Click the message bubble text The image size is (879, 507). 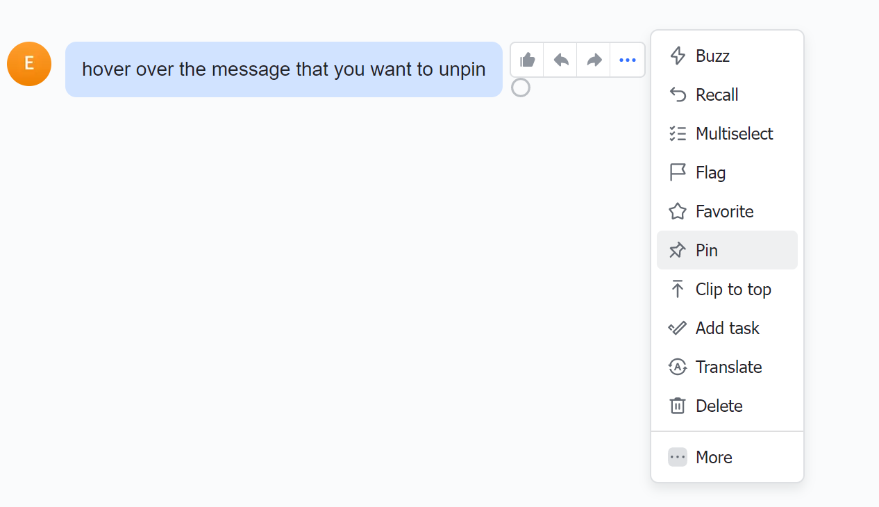coord(283,69)
